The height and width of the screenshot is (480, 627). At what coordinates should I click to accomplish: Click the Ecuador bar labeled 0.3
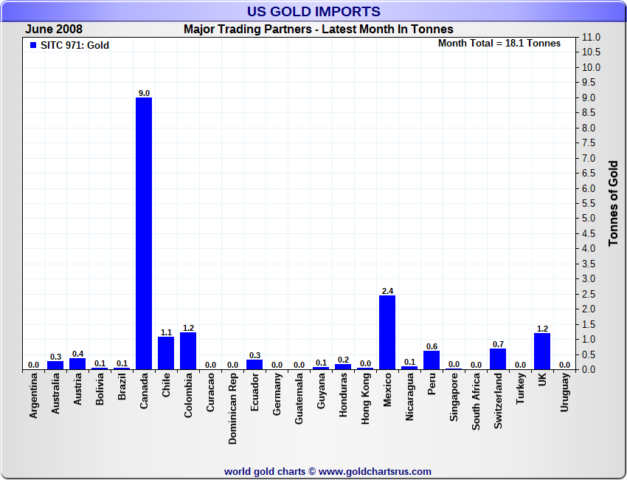point(254,364)
